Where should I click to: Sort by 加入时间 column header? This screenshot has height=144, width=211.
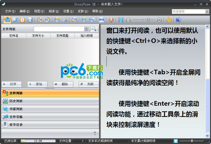(x=87, y=36)
